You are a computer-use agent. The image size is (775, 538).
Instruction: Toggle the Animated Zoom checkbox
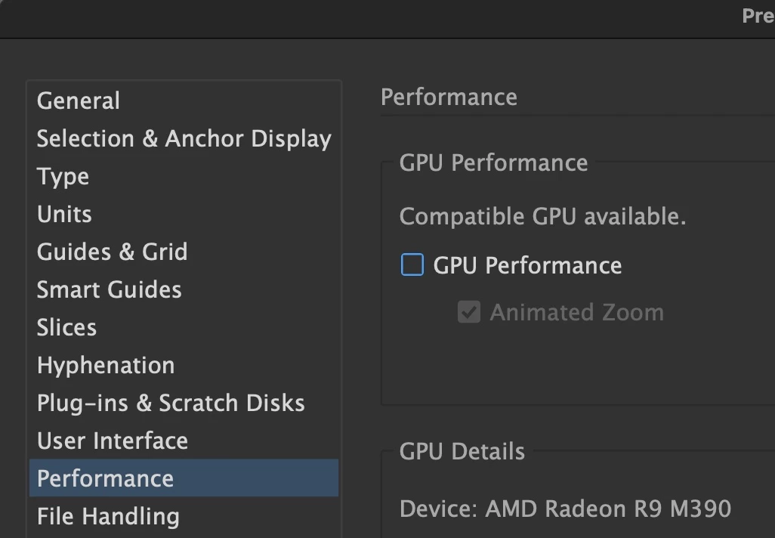tap(469, 312)
